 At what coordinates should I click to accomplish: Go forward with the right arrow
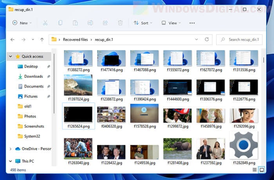point(23,39)
